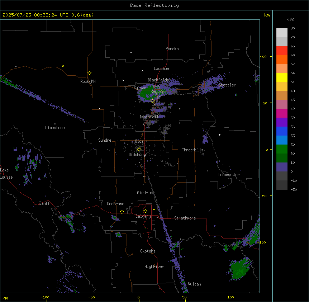Click the yellow diamond marker between Olds and Didsbury

pos(139,150)
